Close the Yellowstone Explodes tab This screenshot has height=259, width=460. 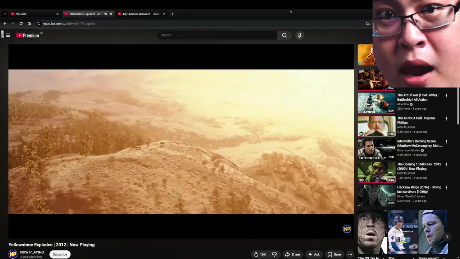(x=111, y=14)
